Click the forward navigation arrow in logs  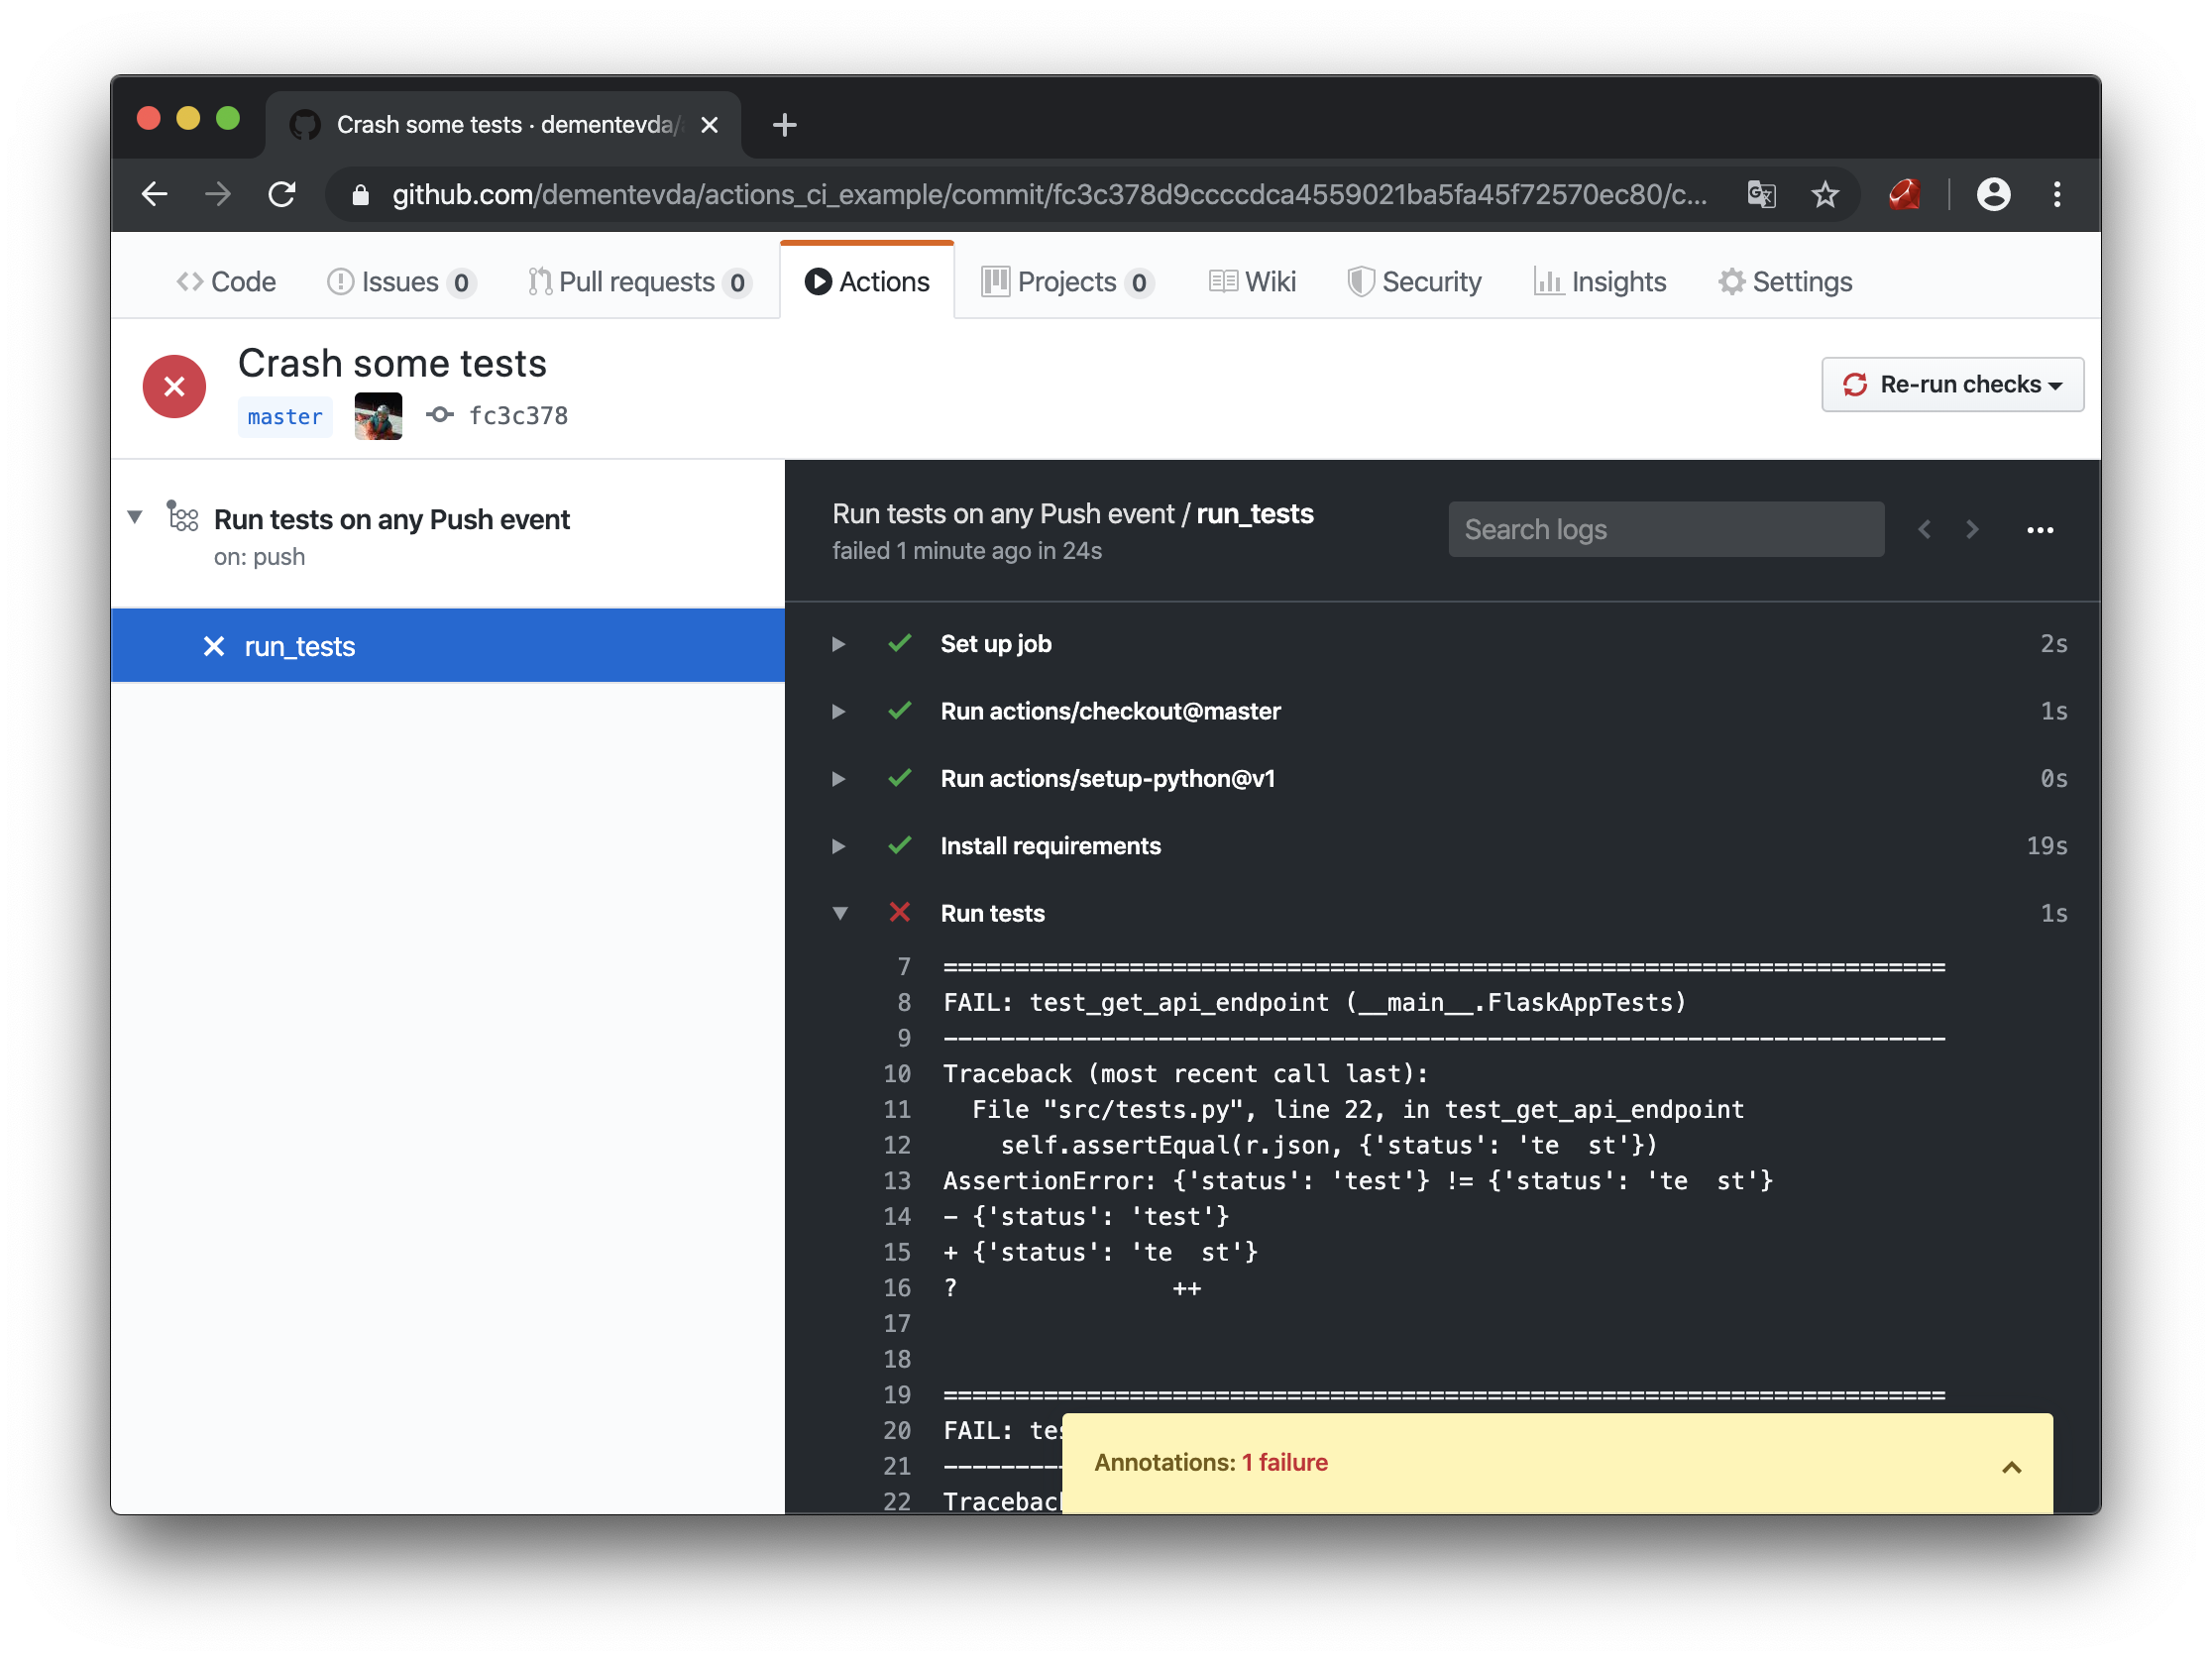point(1973,530)
